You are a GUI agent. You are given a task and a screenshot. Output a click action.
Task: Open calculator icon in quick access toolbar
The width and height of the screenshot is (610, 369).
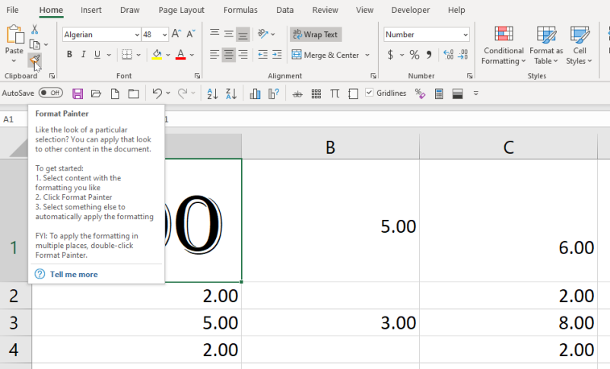[439, 94]
